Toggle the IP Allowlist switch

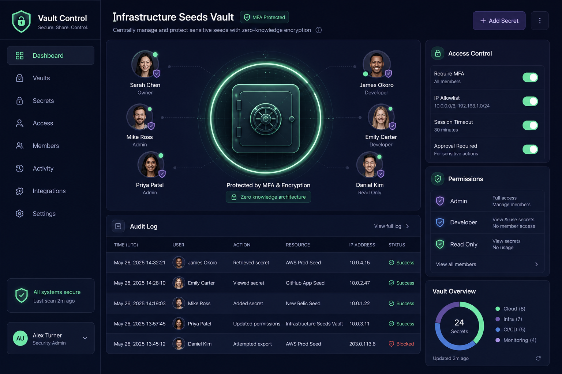pos(530,101)
